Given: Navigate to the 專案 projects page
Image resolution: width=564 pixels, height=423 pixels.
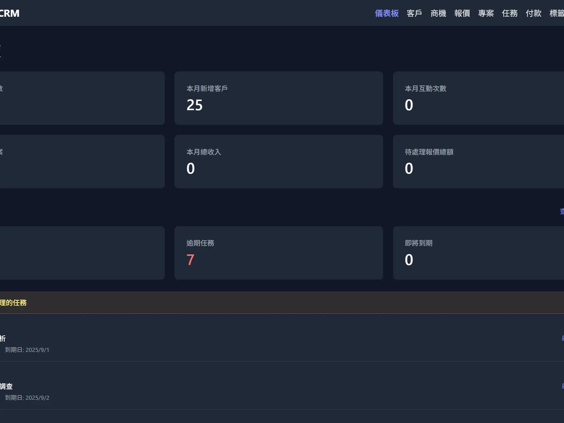Looking at the screenshot, I should 486,13.
